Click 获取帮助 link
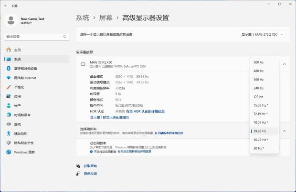 pyautogui.click(x=90, y=166)
